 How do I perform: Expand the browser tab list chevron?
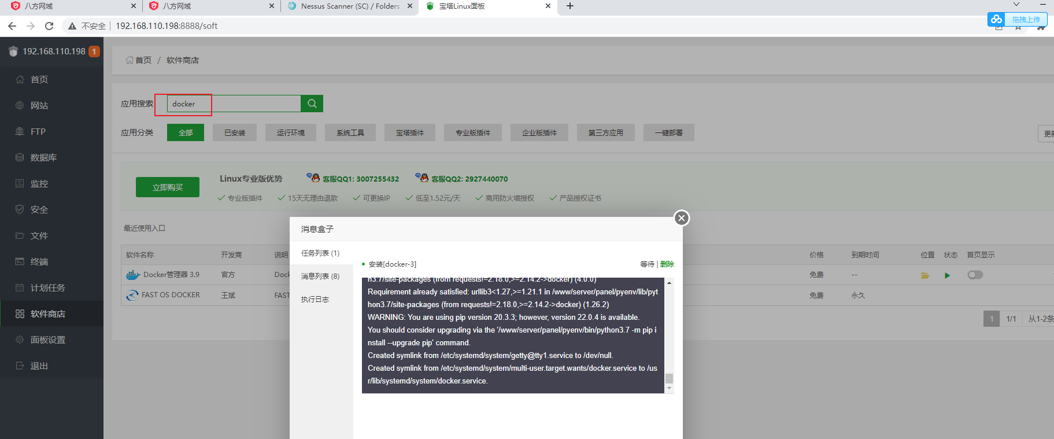[x=1016, y=5]
